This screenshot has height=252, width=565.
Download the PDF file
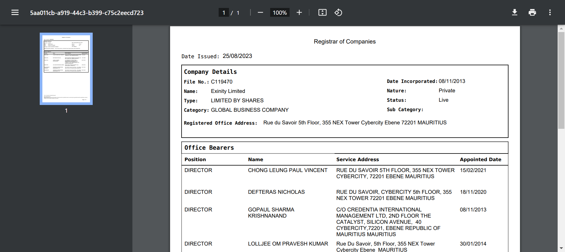[515, 12]
